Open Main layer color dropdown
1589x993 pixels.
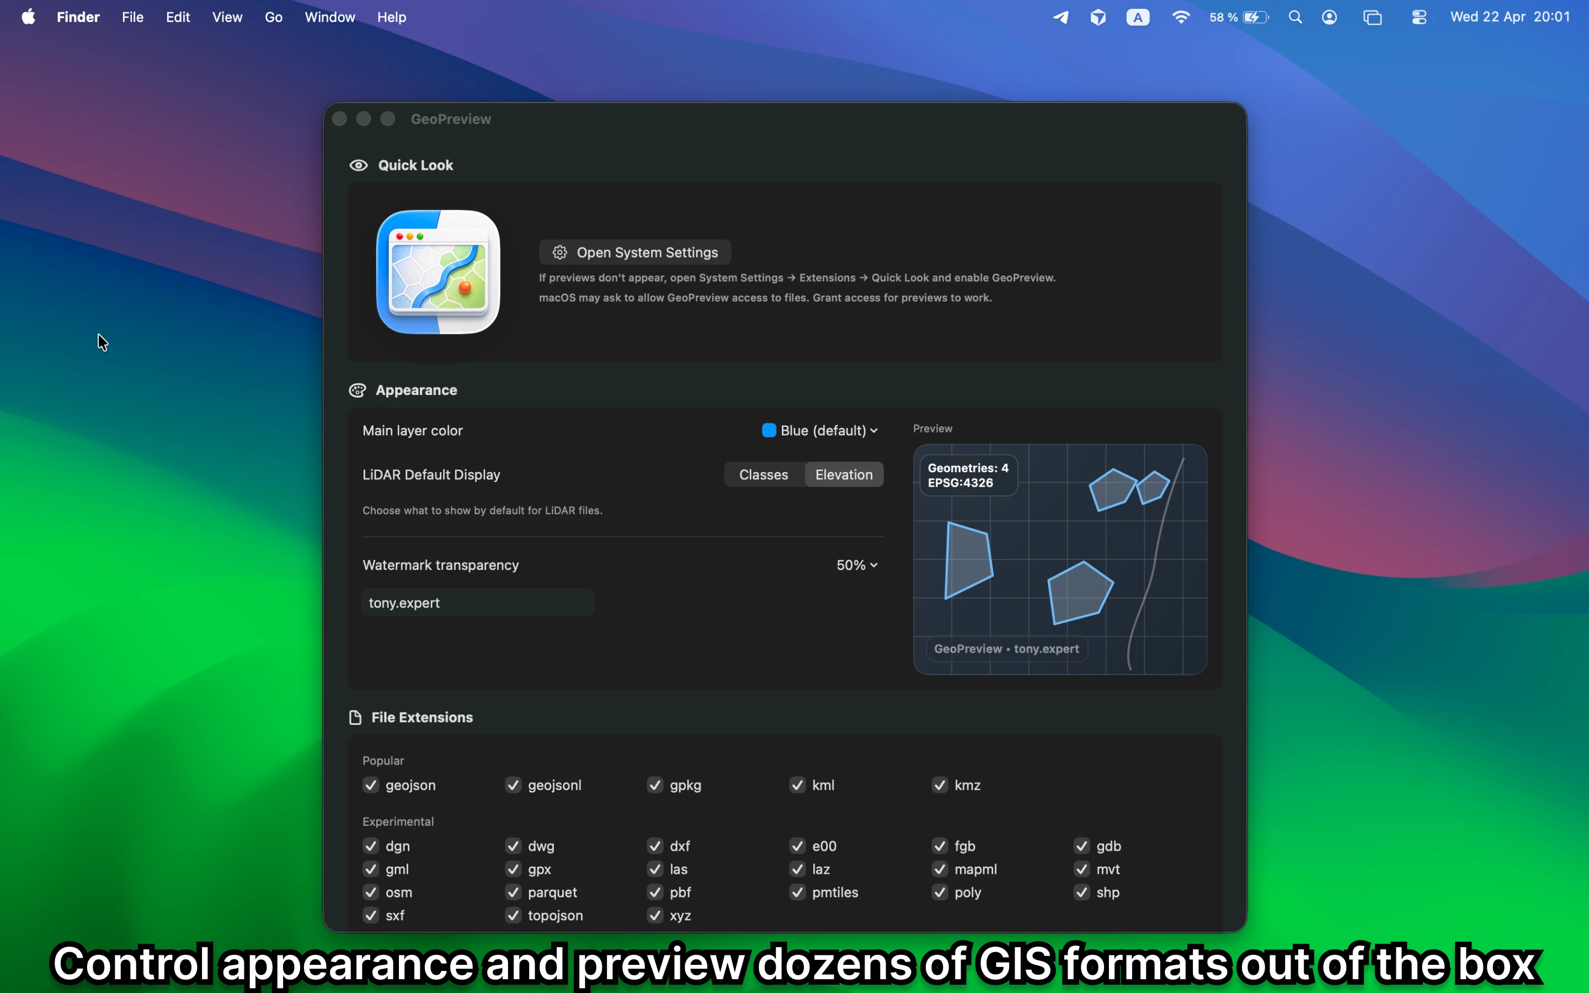pos(820,431)
